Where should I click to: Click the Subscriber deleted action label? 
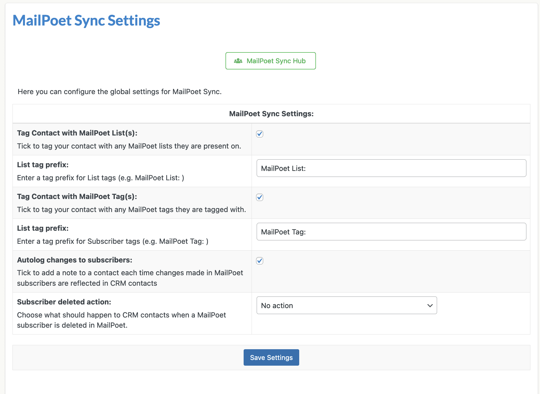64,302
